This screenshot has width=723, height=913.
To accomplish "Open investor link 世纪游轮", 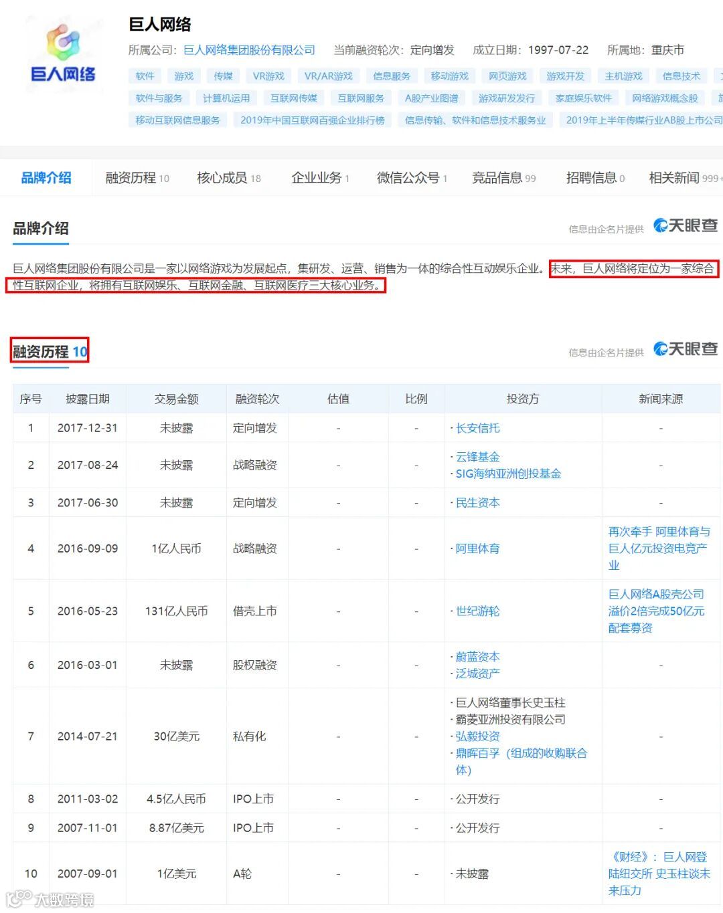I will [x=478, y=611].
